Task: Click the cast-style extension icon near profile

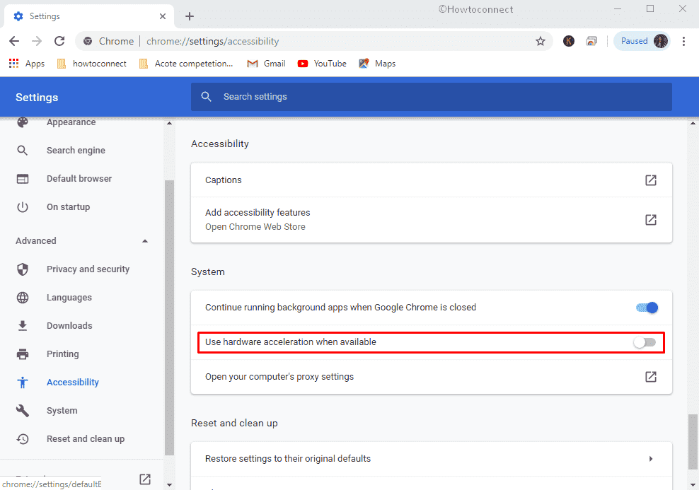Action: [591, 41]
